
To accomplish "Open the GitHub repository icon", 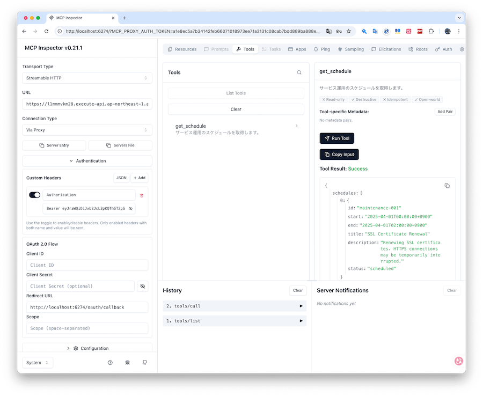I will click(144, 362).
